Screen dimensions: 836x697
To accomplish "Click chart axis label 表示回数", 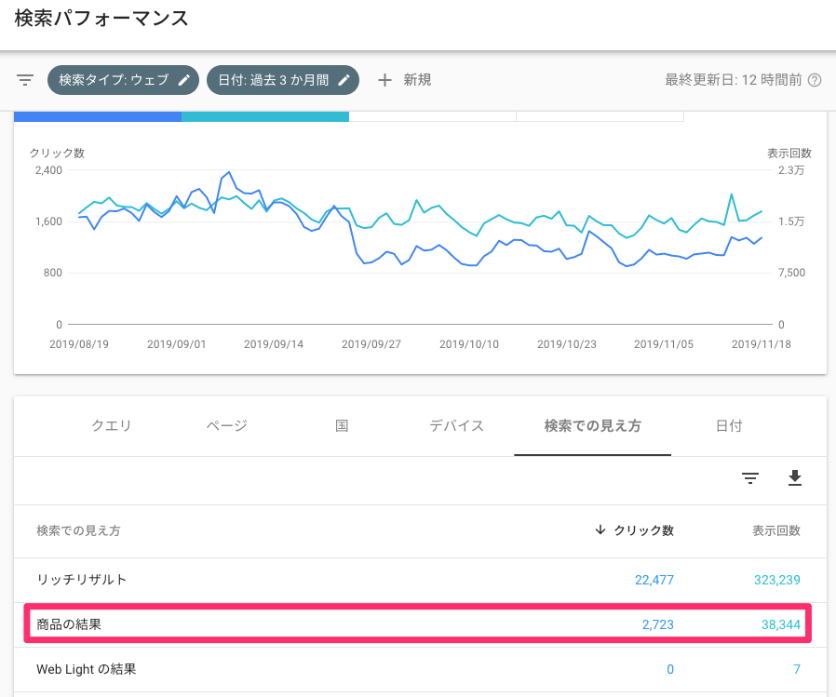I will coord(789,154).
